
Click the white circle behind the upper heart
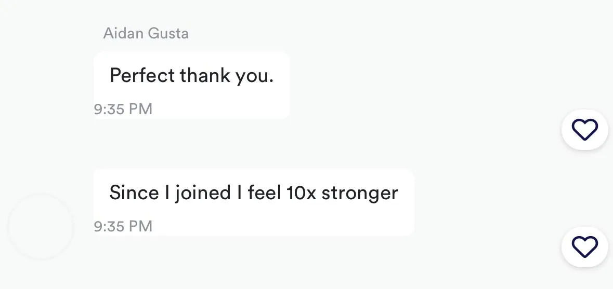585,130
